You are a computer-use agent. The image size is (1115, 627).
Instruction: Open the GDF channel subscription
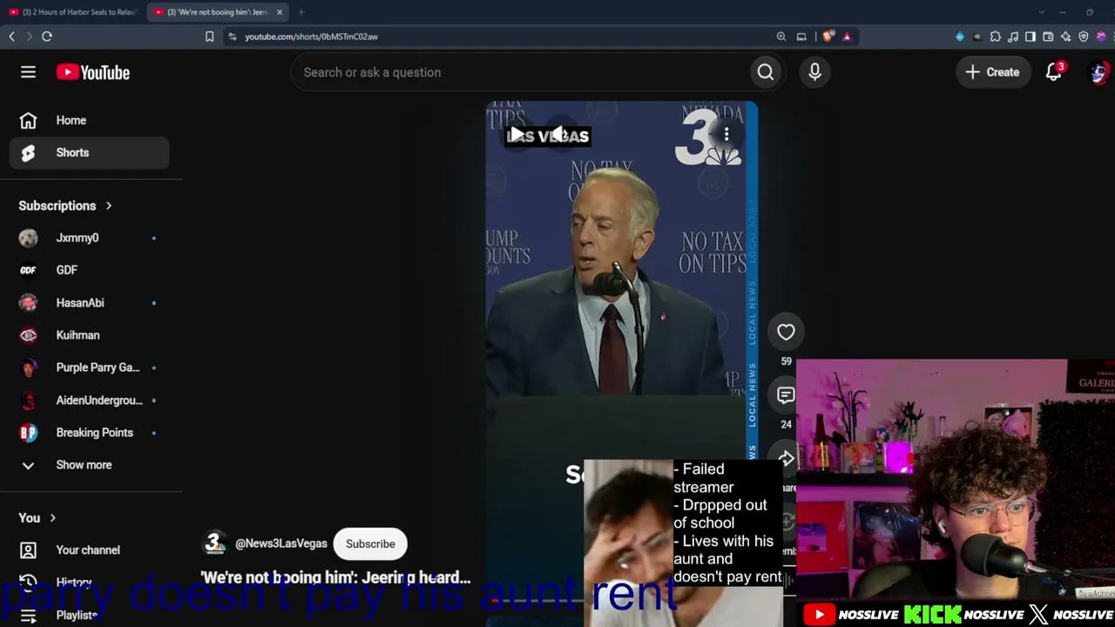(90, 270)
